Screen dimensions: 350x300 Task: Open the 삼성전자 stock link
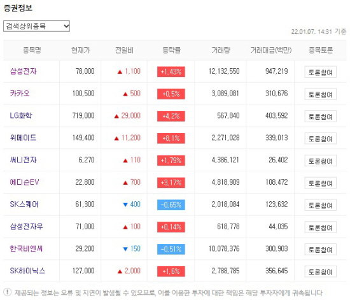pos(23,71)
